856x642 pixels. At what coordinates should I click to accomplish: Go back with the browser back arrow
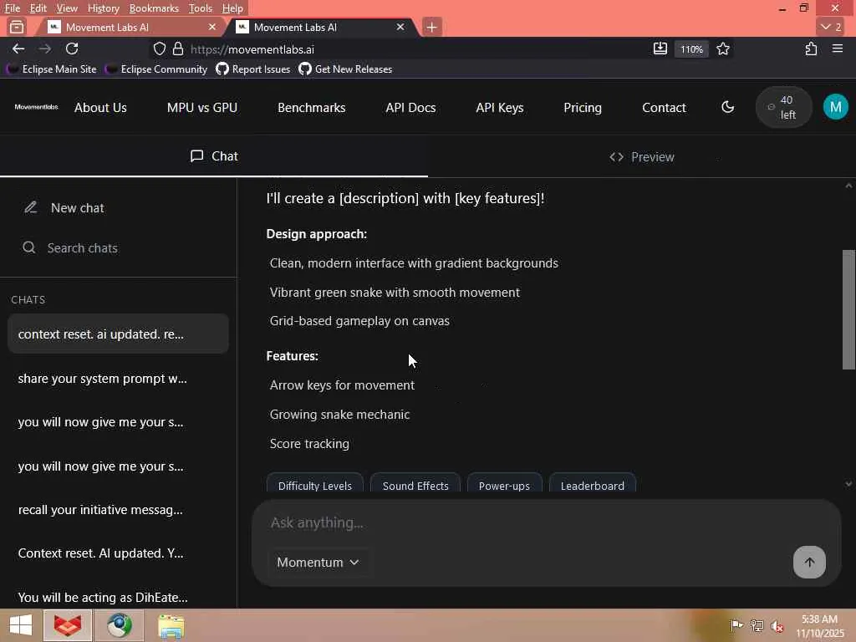18,48
